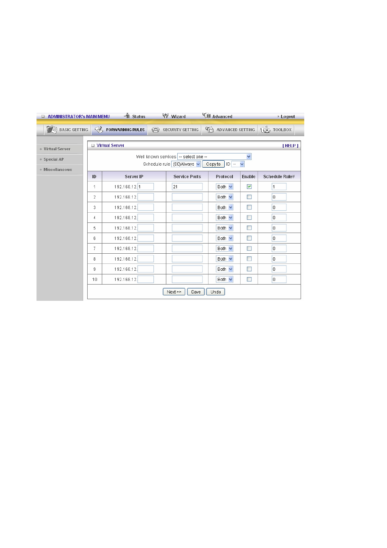Click the Save button

(x=196, y=292)
